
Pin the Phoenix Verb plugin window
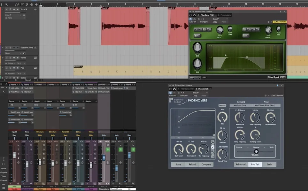pos(278,85)
